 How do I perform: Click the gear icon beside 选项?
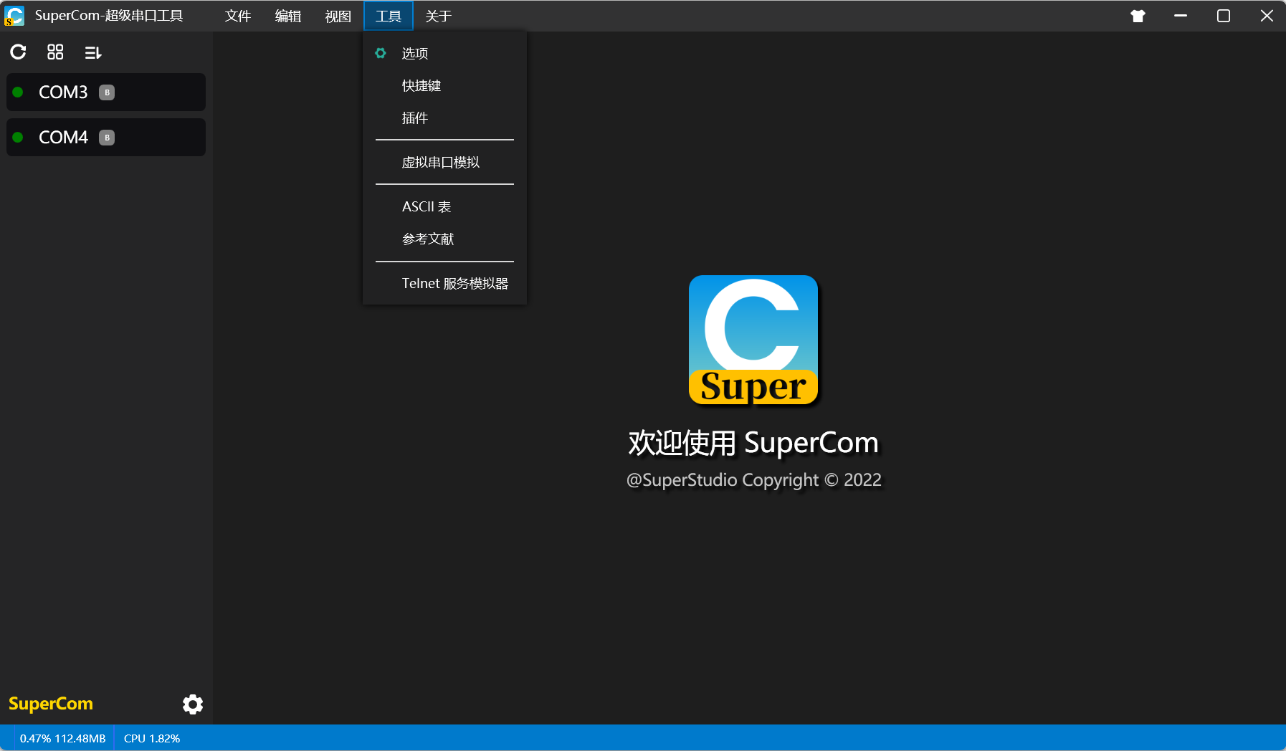click(x=381, y=53)
